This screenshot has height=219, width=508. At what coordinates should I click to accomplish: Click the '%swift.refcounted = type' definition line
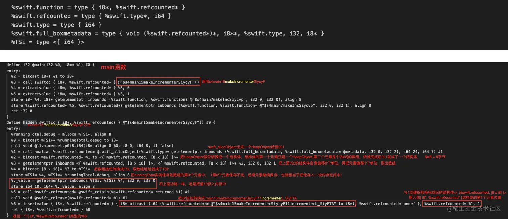pyautogui.click(x=91, y=16)
